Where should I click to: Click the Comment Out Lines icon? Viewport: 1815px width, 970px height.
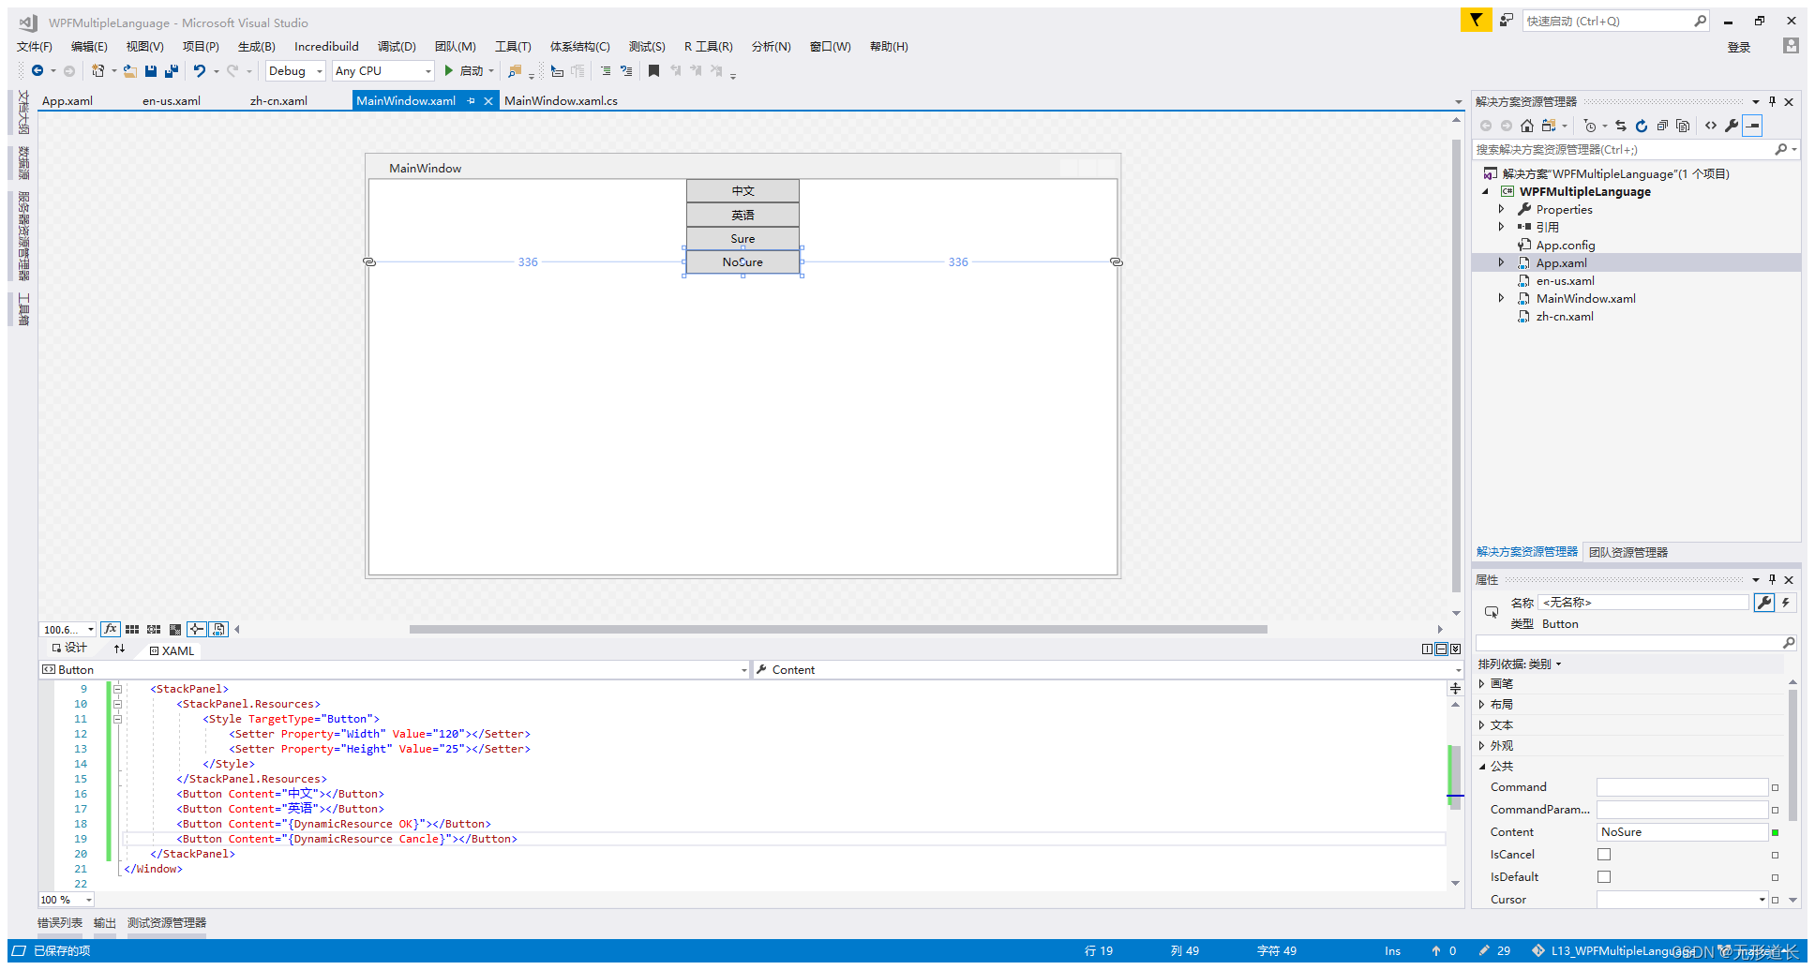click(x=605, y=71)
